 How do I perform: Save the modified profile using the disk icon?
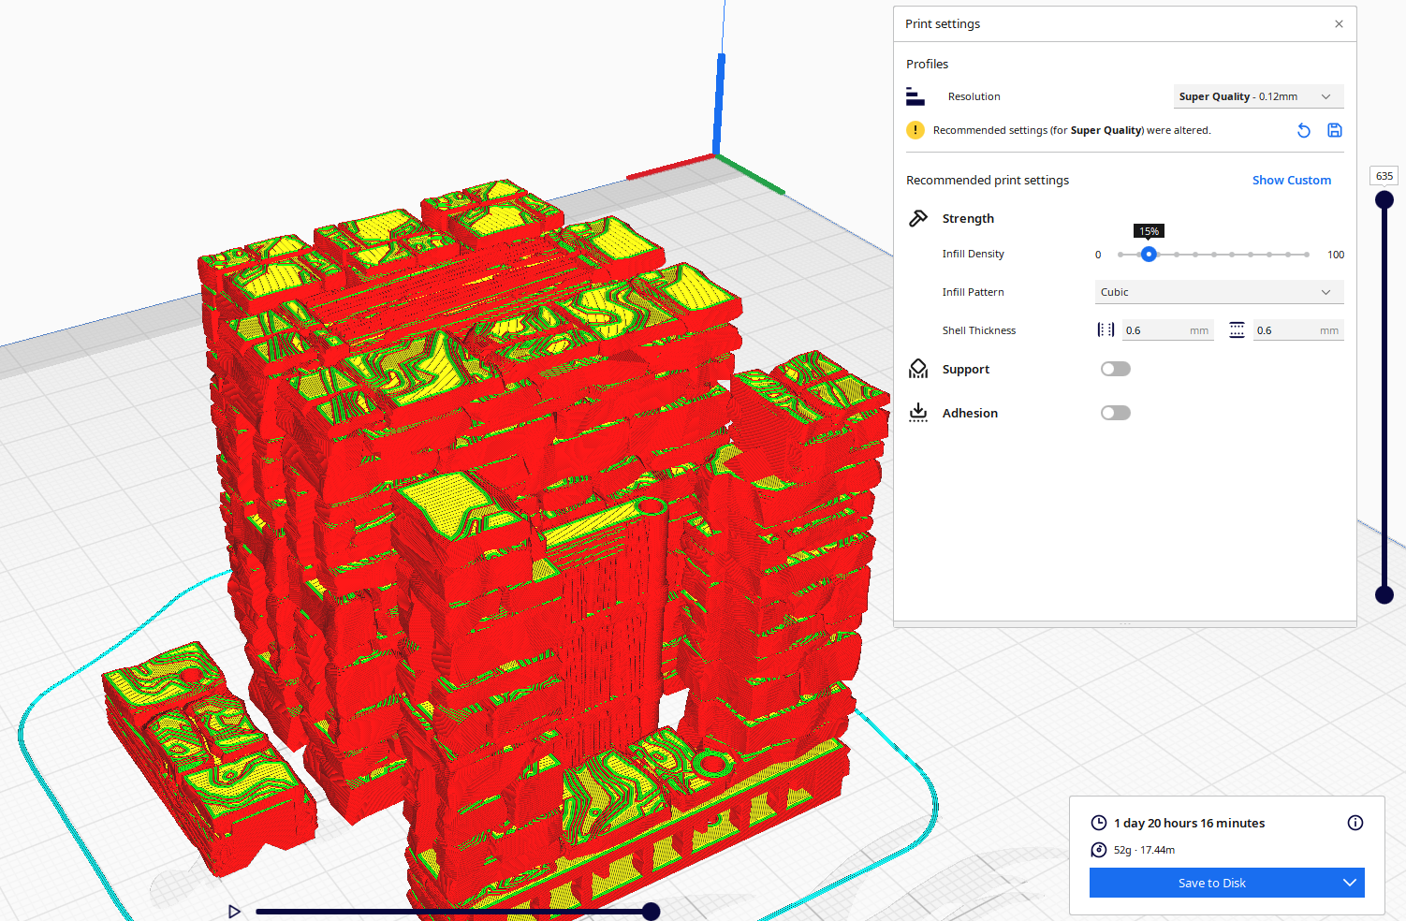point(1334,130)
